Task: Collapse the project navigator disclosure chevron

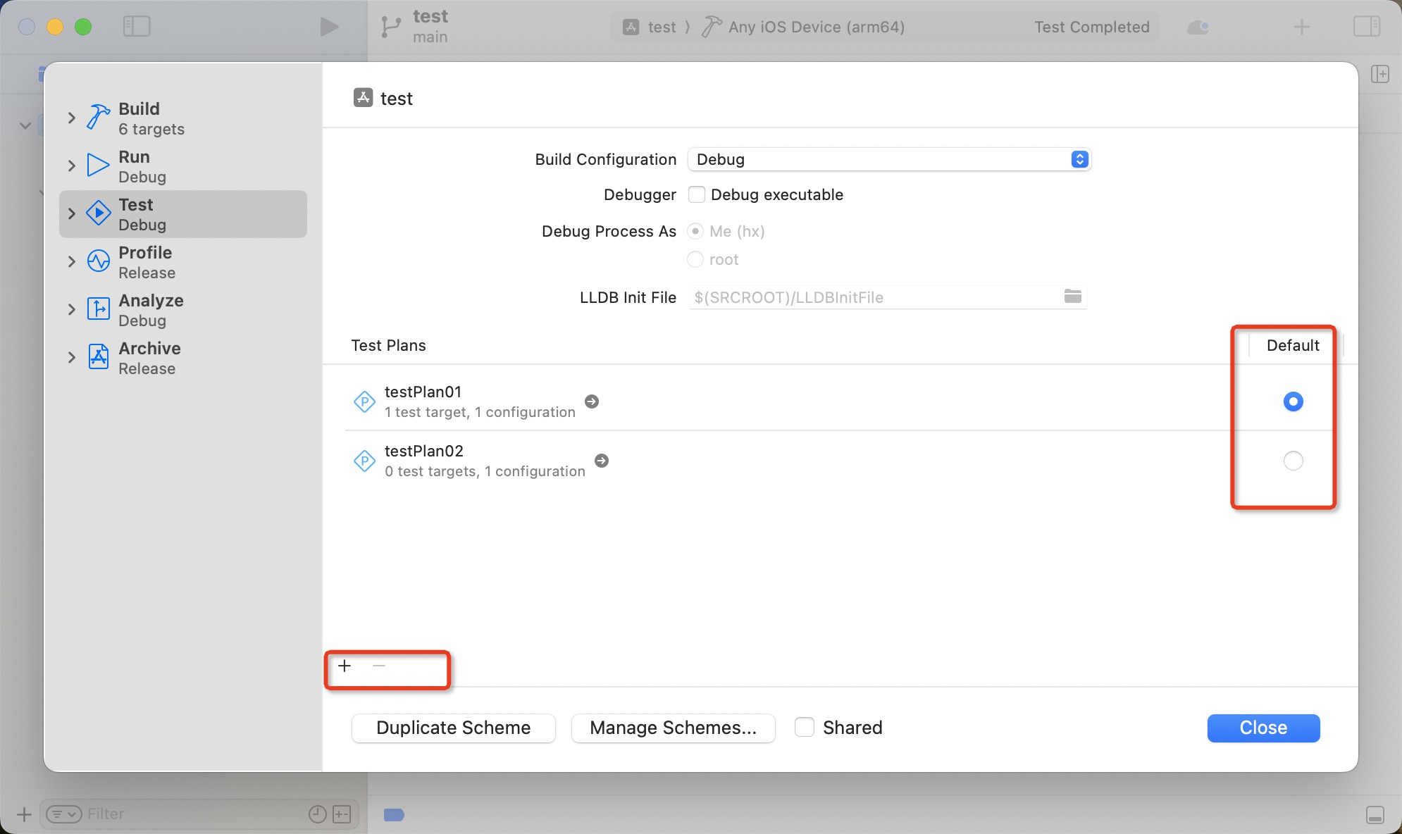Action: (25, 125)
